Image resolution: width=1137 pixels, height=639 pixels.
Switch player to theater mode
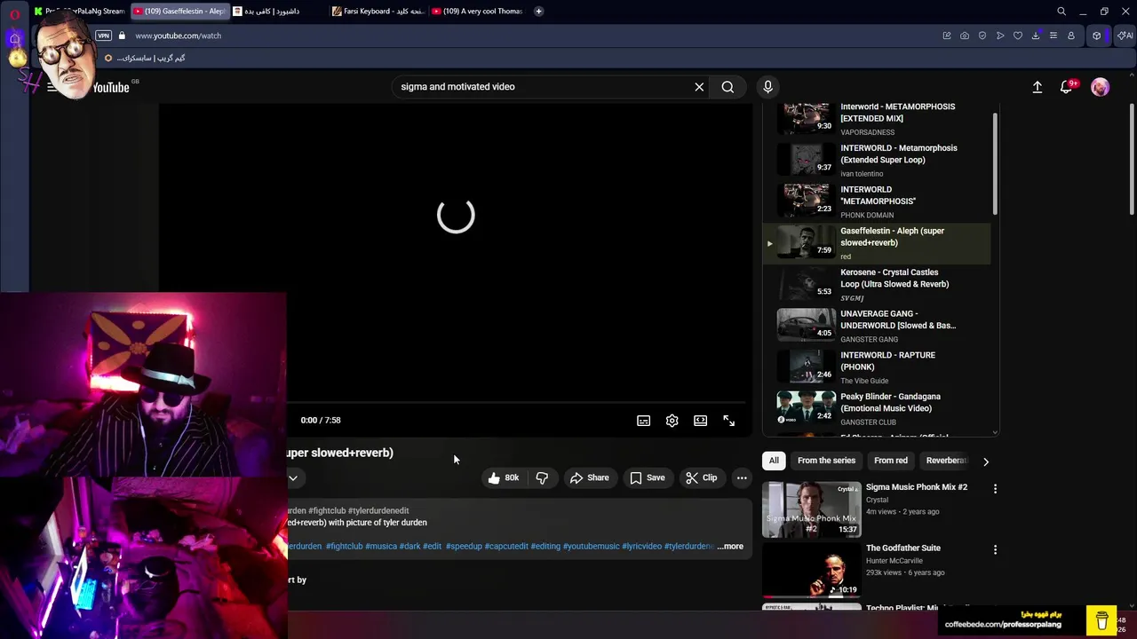click(x=701, y=421)
